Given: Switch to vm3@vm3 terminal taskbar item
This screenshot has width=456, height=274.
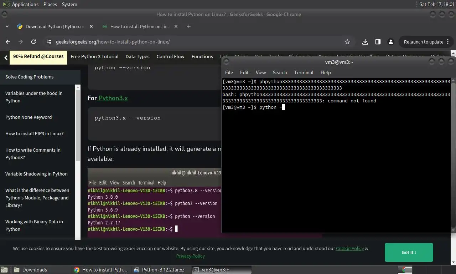Looking at the screenshot, I should 222,270.
